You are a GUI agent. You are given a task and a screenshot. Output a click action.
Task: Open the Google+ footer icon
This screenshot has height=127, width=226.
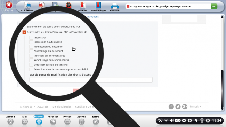click(185, 107)
